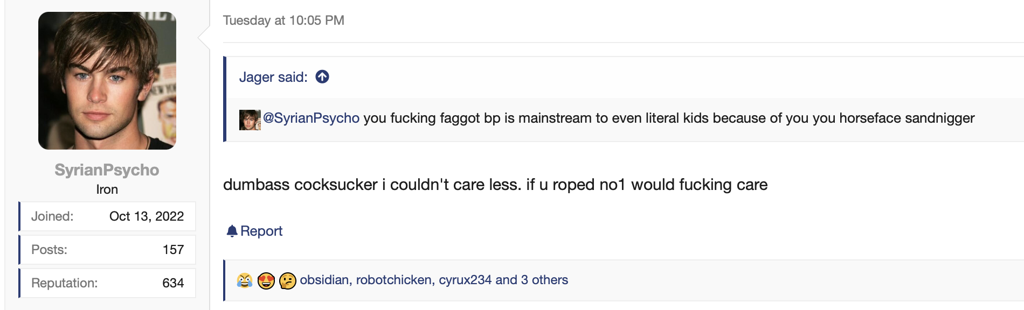
Task: Click the up-arrow icon beside "Jager said"
Action: 322,77
